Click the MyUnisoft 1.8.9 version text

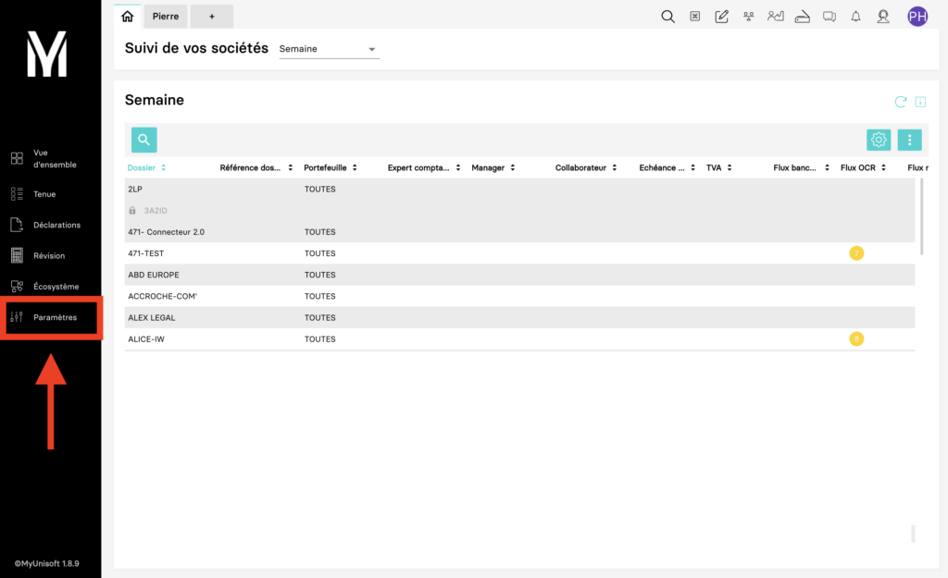click(x=46, y=563)
